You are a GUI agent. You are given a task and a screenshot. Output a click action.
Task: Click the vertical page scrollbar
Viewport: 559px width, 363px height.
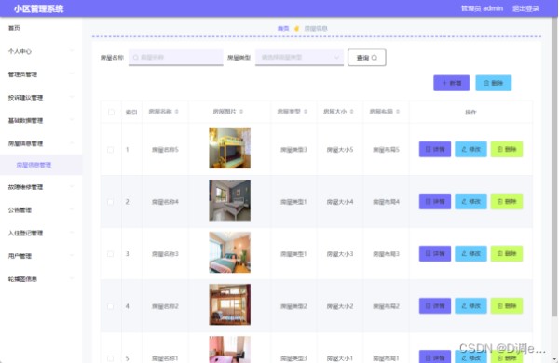tap(554, 168)
